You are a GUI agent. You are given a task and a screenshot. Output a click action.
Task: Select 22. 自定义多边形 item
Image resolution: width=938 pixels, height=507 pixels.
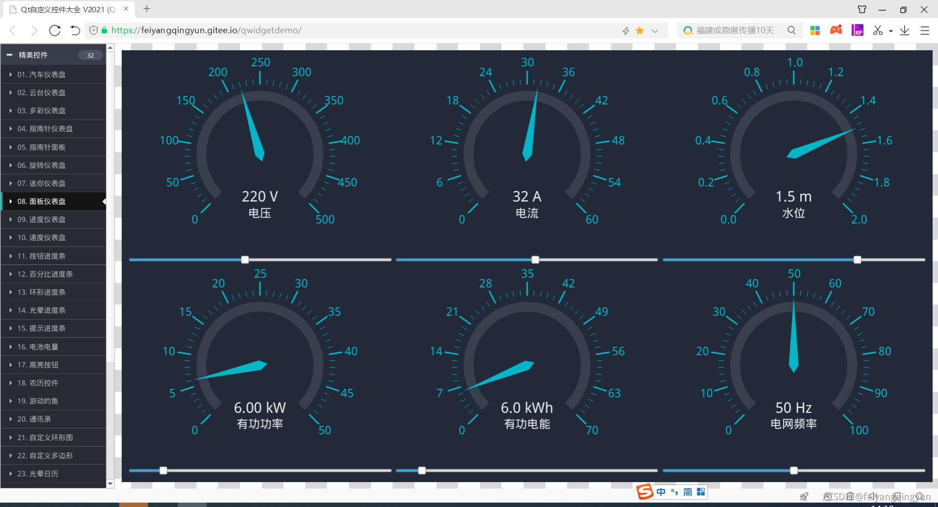[x=53, y=455]
